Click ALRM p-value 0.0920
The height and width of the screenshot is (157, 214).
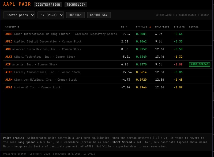click(141, 80)
